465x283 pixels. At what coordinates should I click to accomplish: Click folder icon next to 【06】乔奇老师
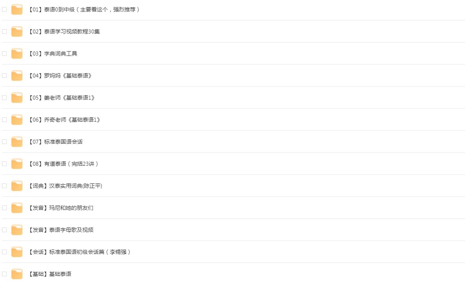(17, 120)
